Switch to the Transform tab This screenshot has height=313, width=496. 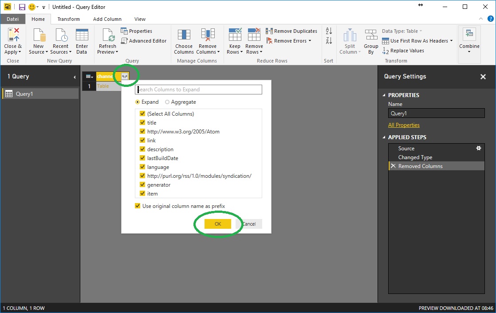[69, 19]
